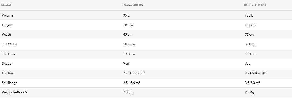Select the 105 L volume value

(x=249, y=15)
